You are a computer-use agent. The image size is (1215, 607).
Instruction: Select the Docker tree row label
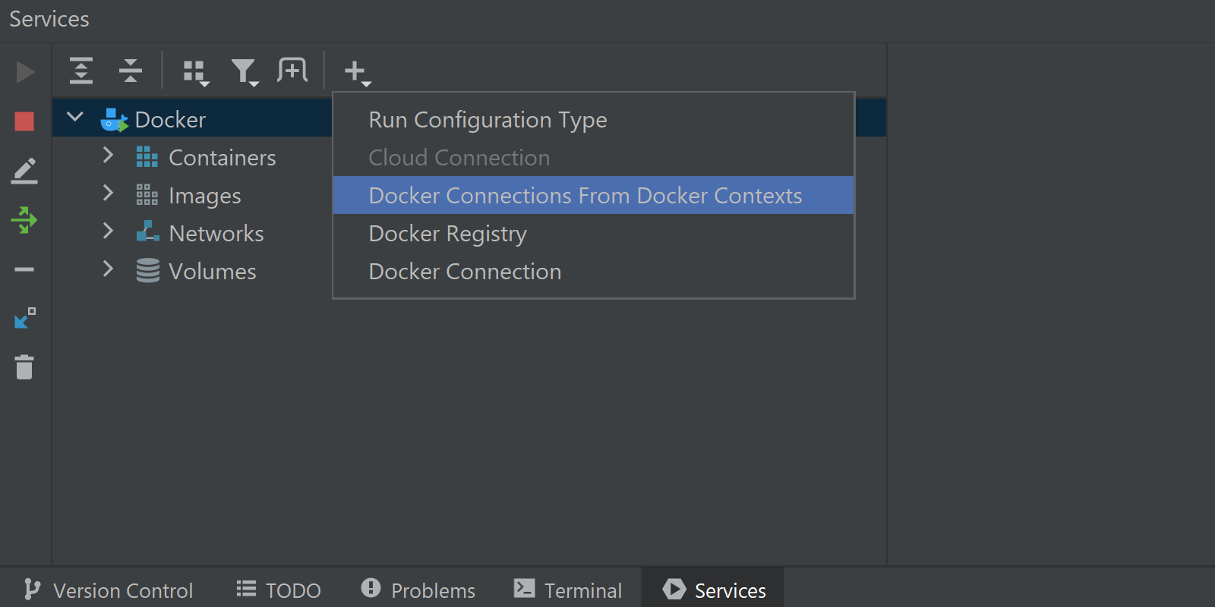click(170, 120)
